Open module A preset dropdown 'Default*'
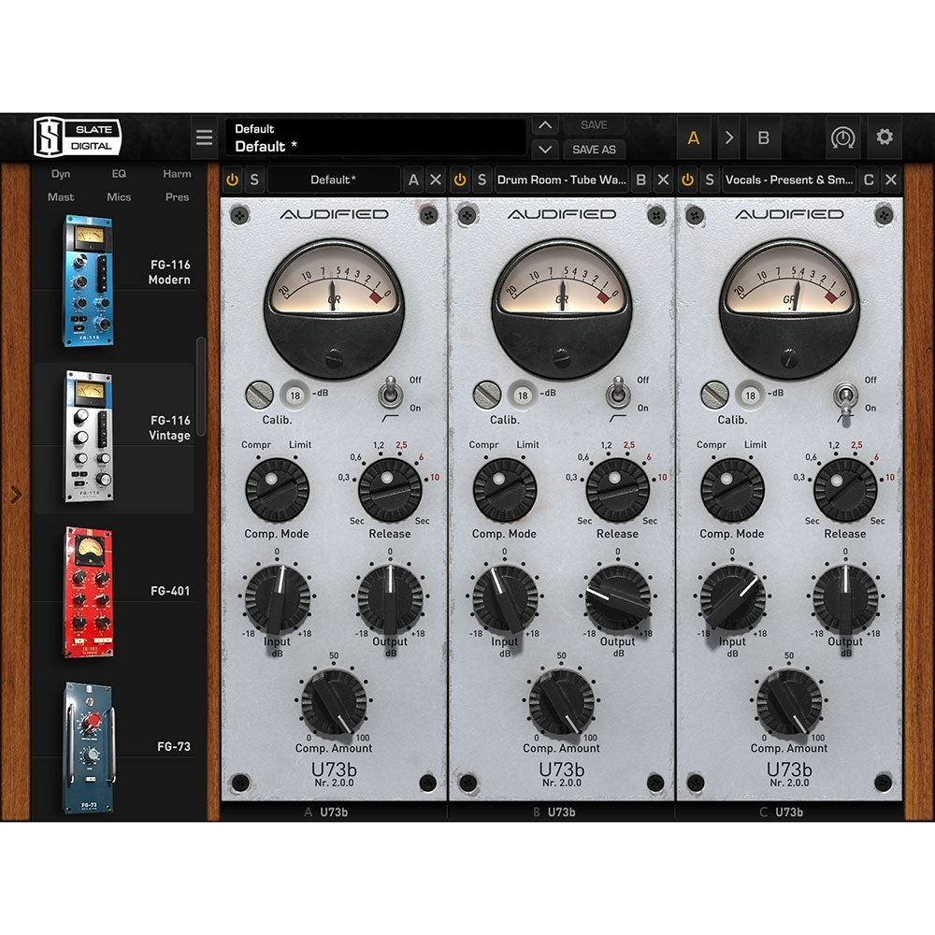 (x=334, y=180)
